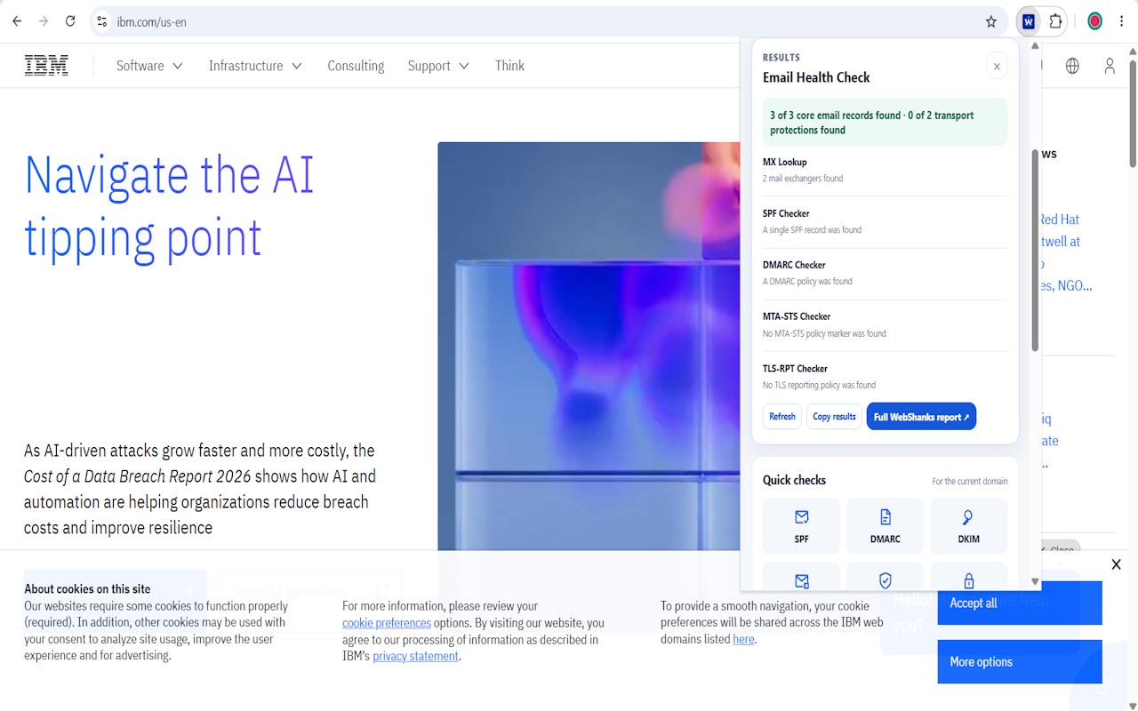Select the envelope icon tile below SPF
Screen dimensions: 1138x711
tap(801, 576)
